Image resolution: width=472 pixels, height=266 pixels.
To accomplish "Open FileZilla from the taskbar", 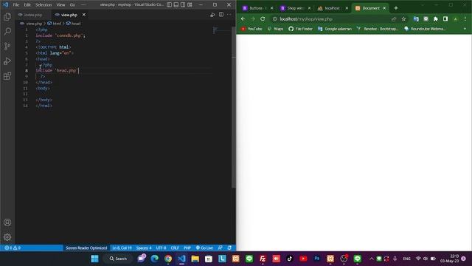I will point(263,259).
